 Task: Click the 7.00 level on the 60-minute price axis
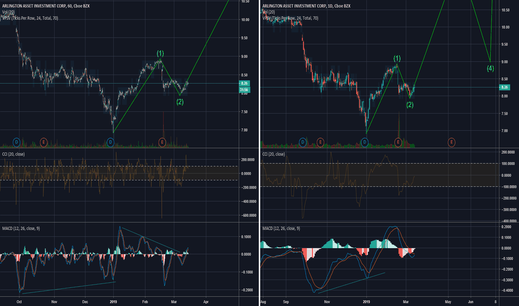(244, 130)
